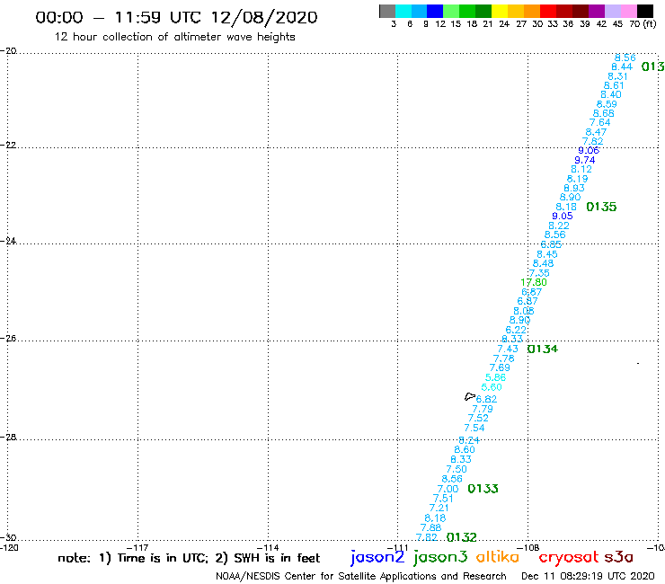Click the -28 latitude axis label
Image resolution: width=665 pixels, height=584 pixels.
click(7, 438)
